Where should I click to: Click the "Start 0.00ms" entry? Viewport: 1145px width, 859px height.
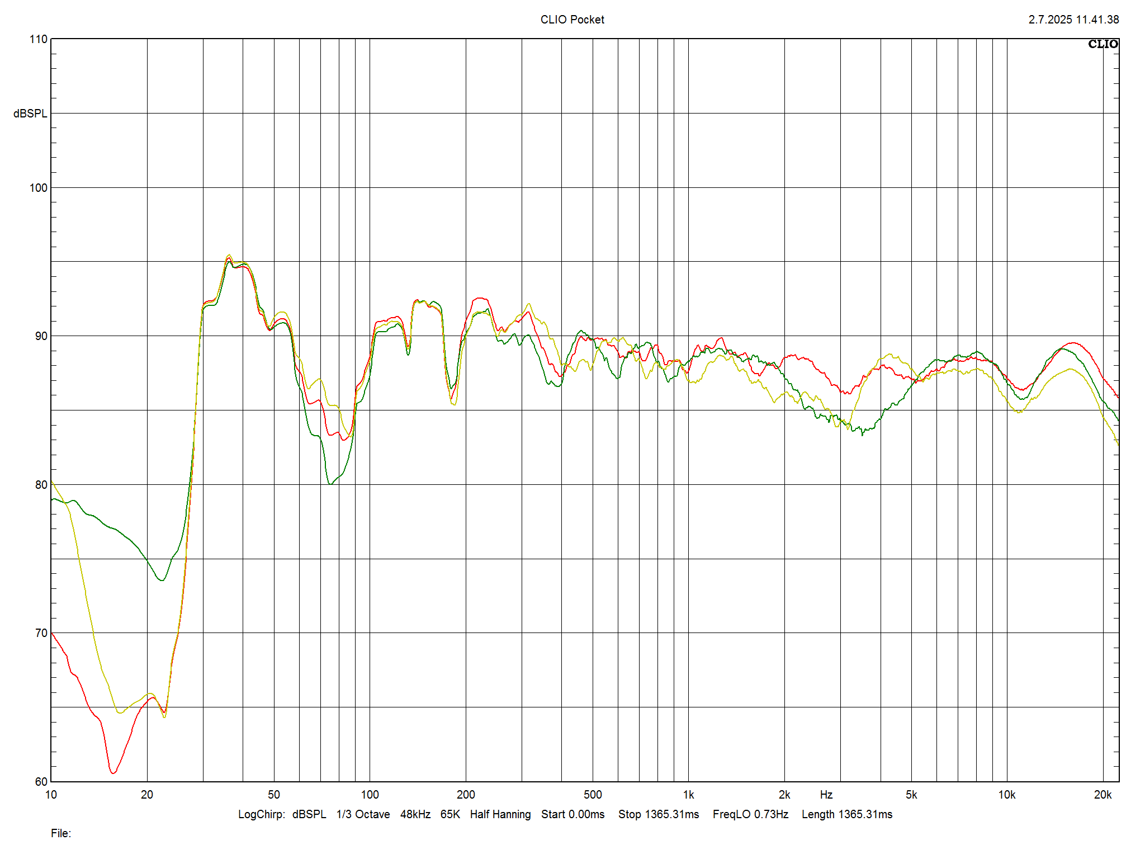[x=572, y=814]
